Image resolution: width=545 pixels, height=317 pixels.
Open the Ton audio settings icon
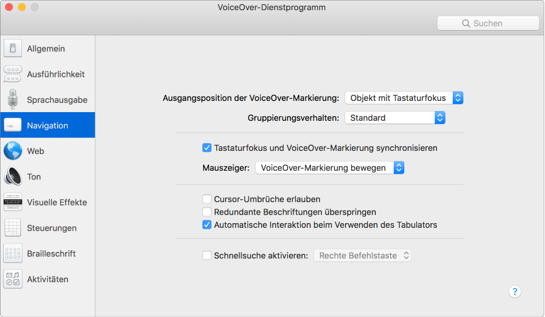pyautogui.click(x=12, y=176)
